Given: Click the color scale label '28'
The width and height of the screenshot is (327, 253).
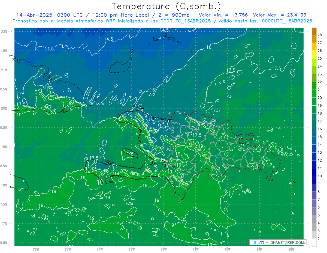Looking at the screenshot, I should pyautogui.click(x=320, y=35).
